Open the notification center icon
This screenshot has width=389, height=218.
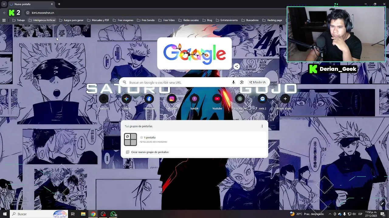[383, 214]
